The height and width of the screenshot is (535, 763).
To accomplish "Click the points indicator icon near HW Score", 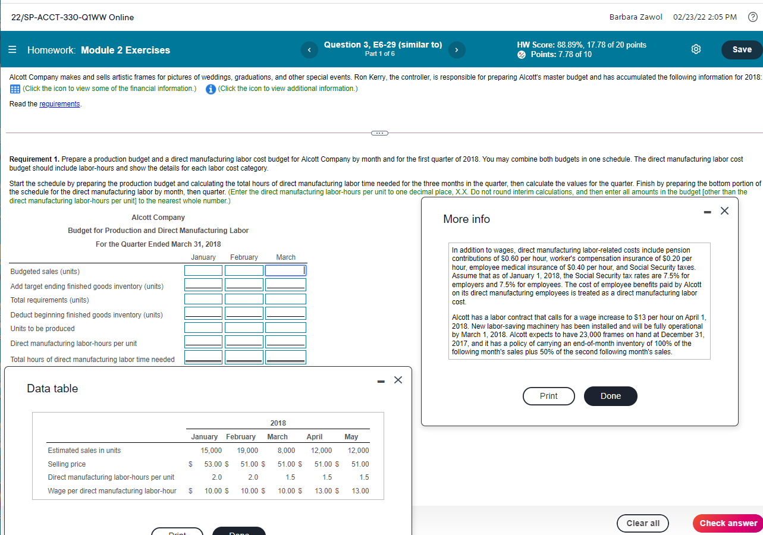I will pyautogui.click(x=522, y=53).
